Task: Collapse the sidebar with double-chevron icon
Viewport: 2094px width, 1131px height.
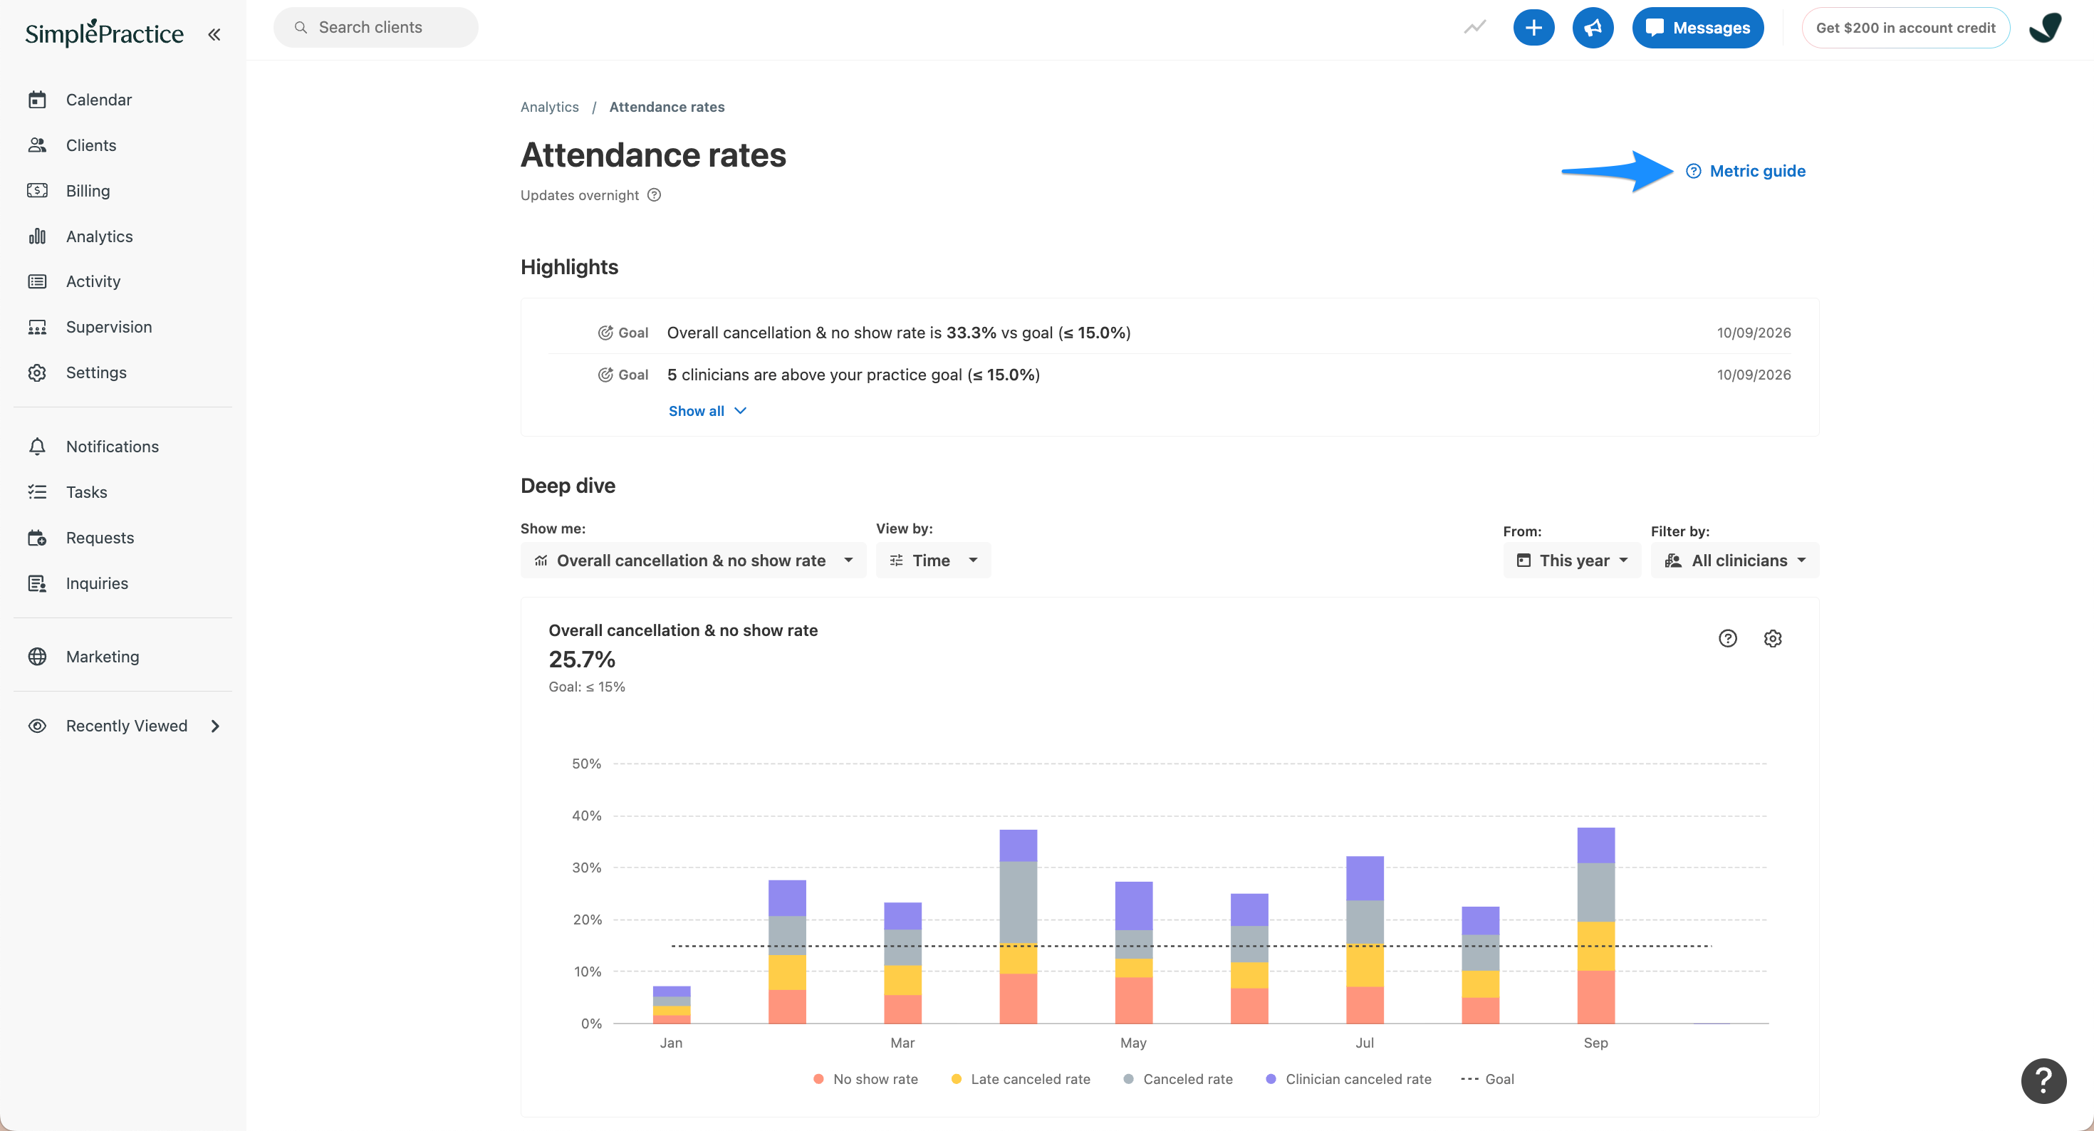Action: (x=214, y=34)
